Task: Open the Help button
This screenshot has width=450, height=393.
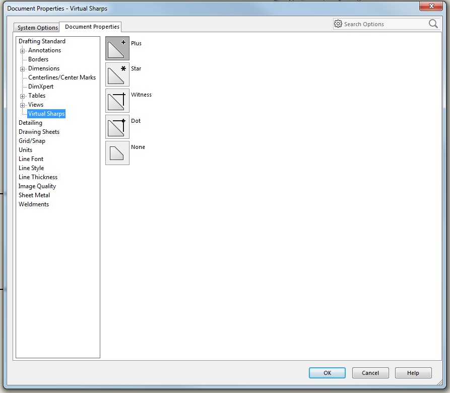Action: click(413, 373)
